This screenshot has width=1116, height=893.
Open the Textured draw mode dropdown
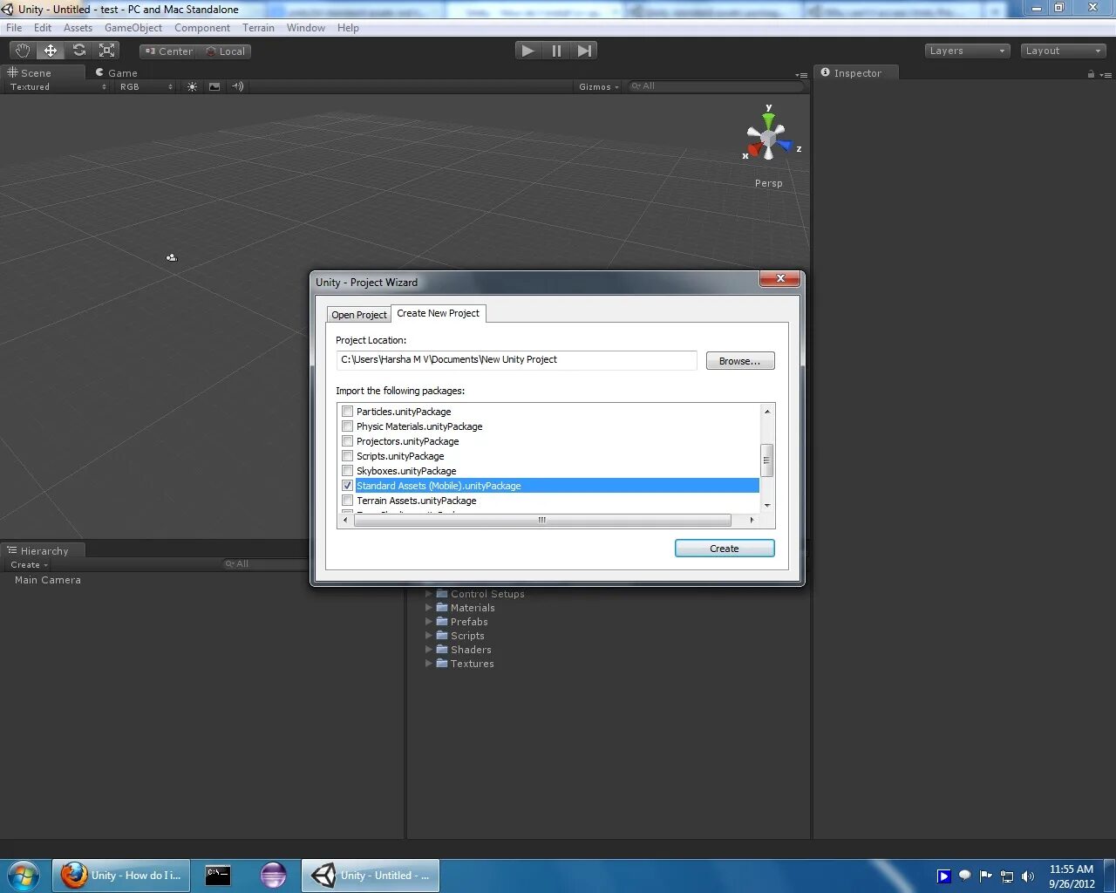point(58,86)
